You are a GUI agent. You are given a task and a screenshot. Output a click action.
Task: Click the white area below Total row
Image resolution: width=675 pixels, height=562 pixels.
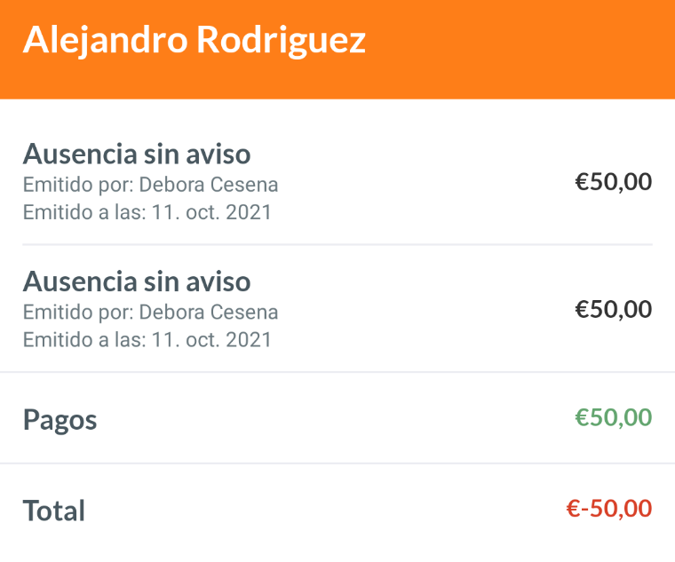[x=337, y=549]
